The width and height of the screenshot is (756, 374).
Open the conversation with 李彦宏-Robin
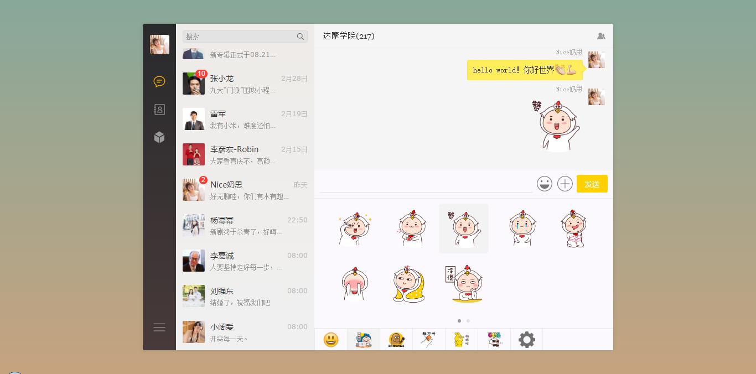click(x=245, y=155)
